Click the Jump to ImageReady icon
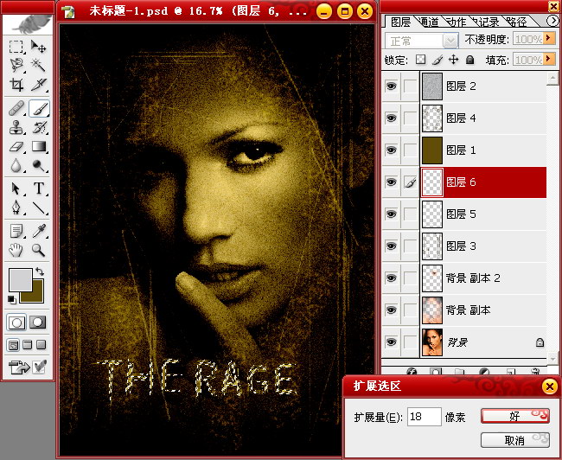The width and height of the screenshot is (562, 460). pyautogui.click(x=19, y=367)
